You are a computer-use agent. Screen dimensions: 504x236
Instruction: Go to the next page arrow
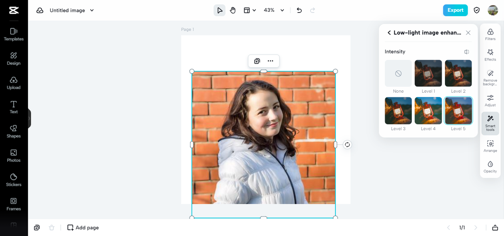476,228
